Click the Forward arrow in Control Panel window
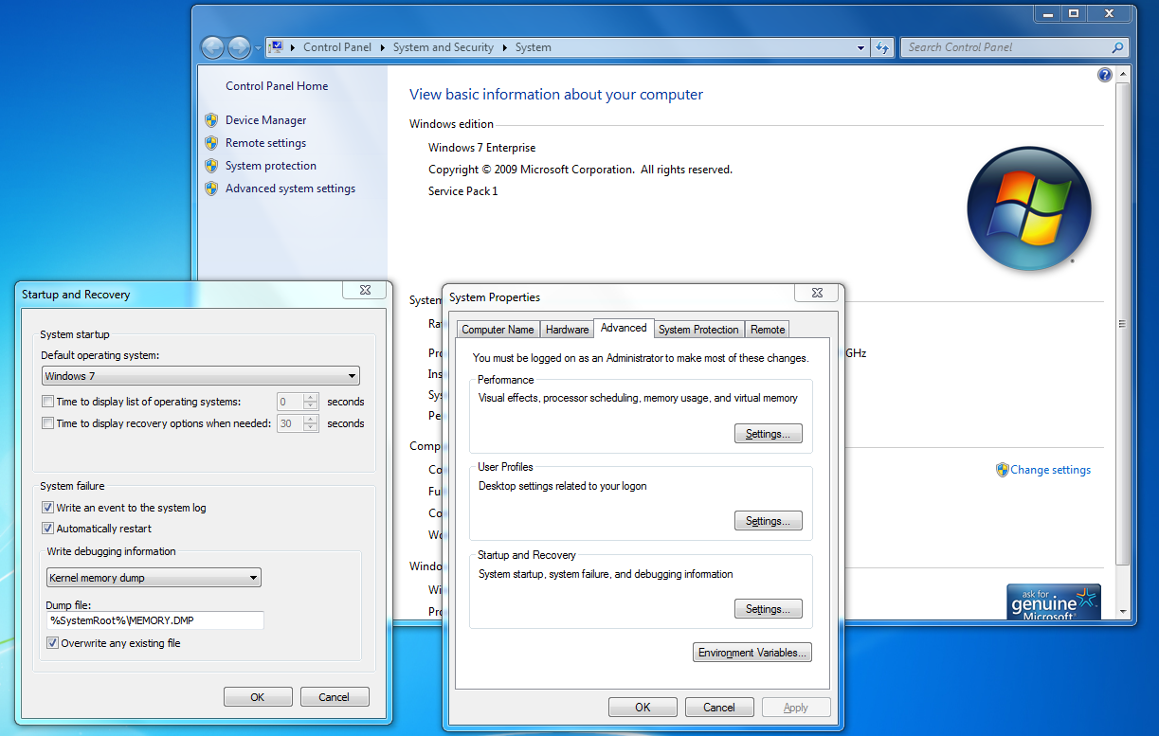Image resolution: width=1159 pixels, height=736 pixels. point(239,47)
